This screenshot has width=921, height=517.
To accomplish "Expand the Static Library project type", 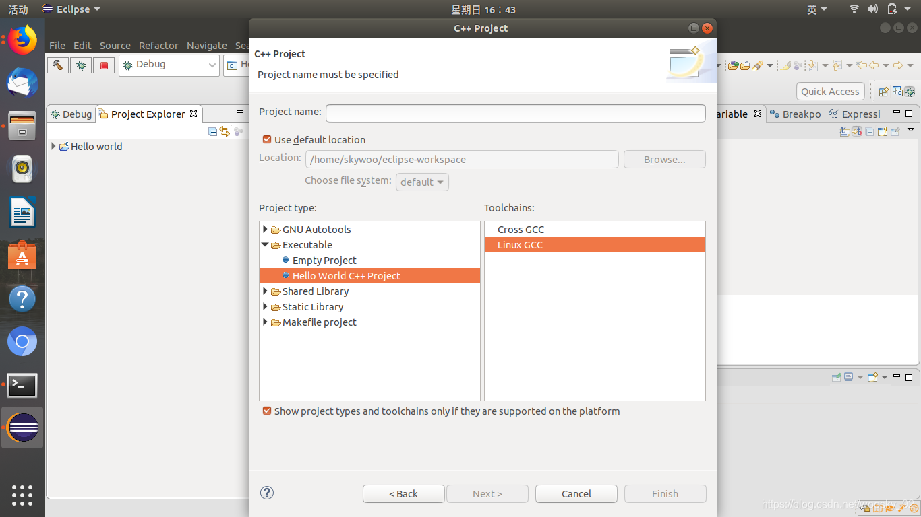I will click(x=265, y=306).
